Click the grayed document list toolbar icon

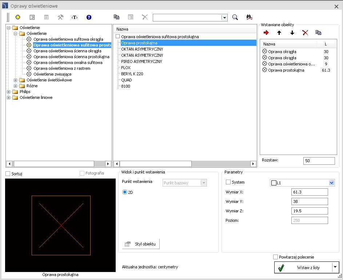point(46,17)
